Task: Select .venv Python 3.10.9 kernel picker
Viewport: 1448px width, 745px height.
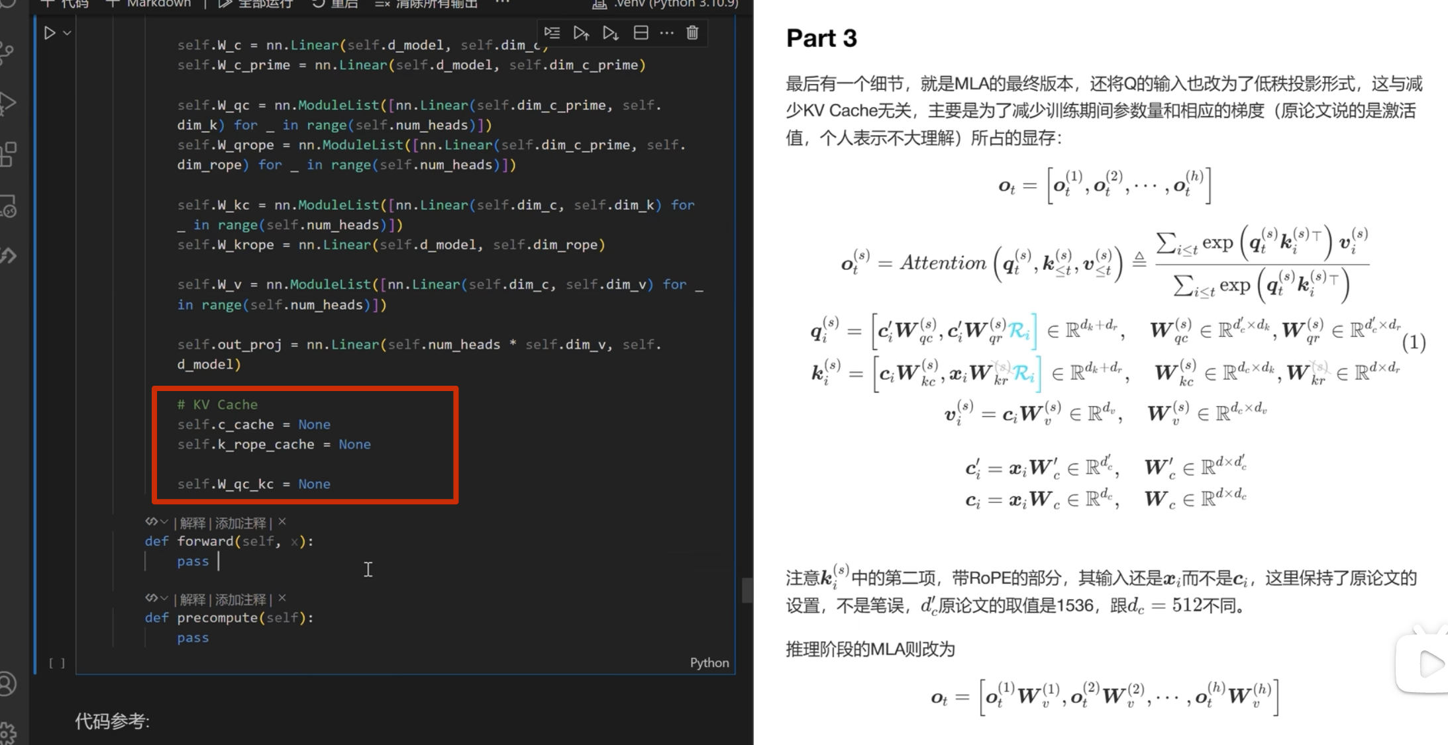Action: [668, 4]
